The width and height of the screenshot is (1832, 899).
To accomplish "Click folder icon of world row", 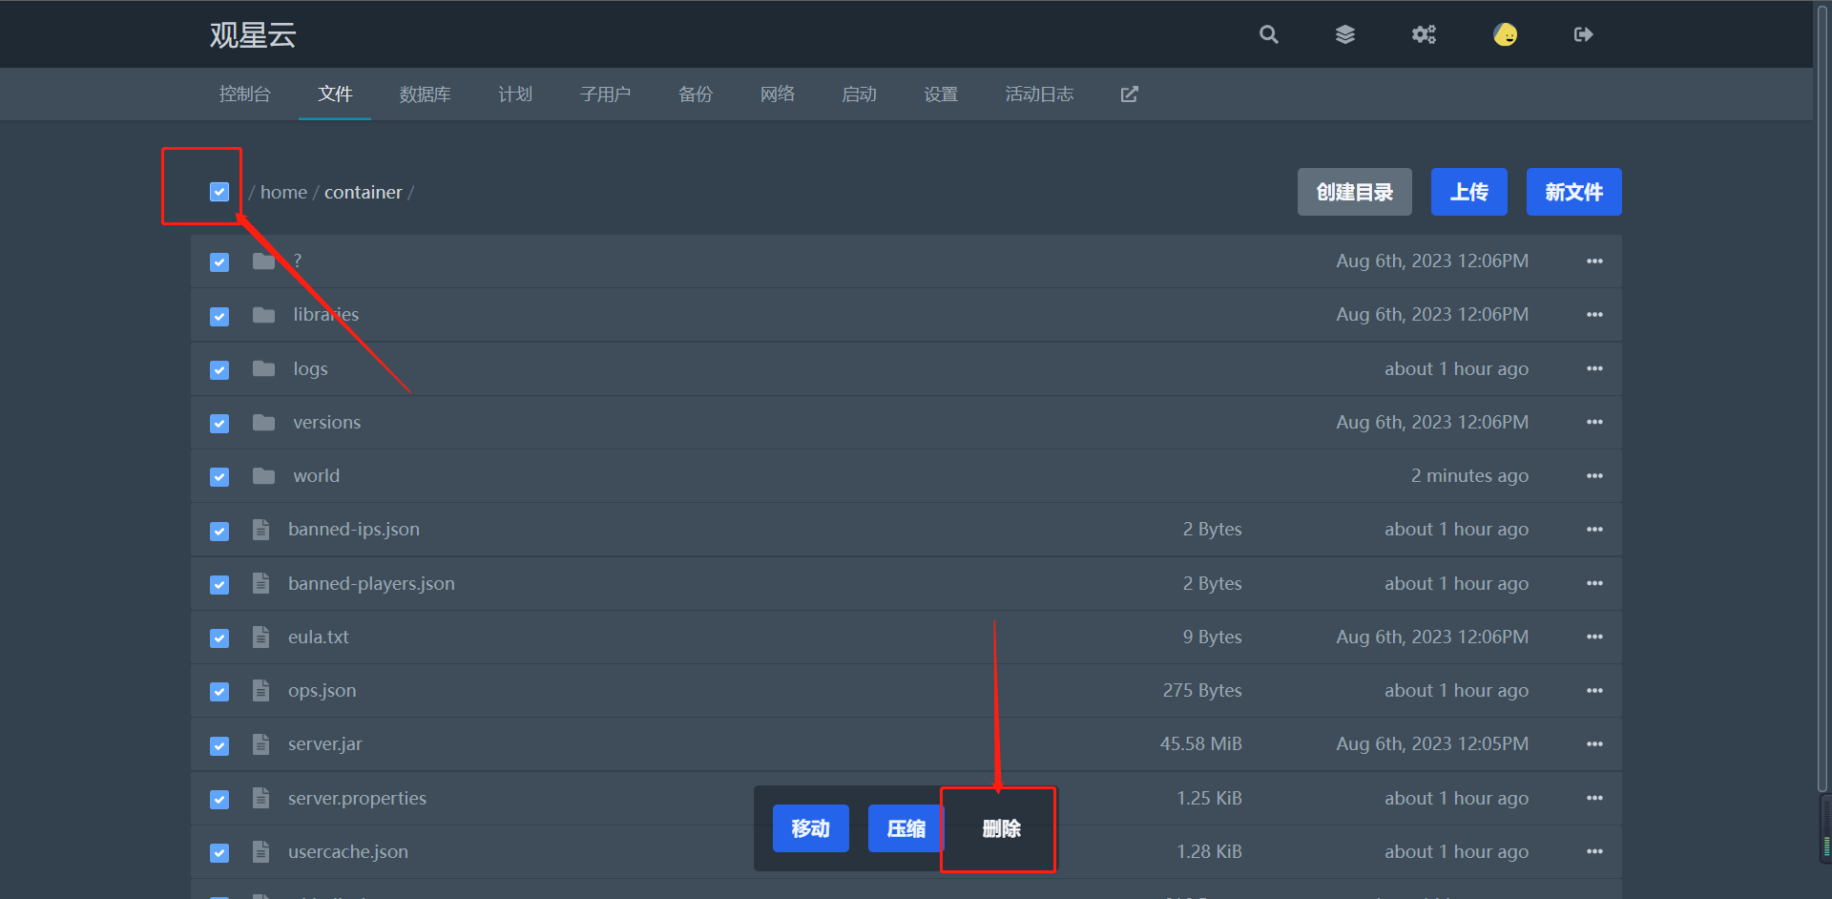I will [263, 475].
